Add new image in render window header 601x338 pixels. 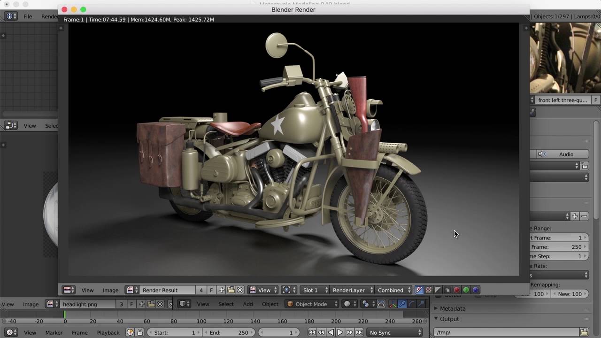(x=222, y=290)
